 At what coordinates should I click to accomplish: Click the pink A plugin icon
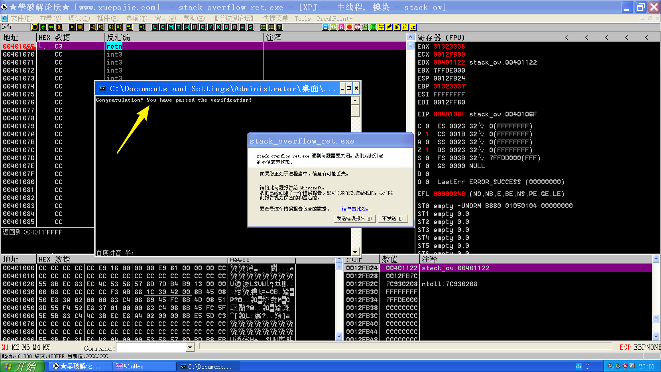[341, 27]
